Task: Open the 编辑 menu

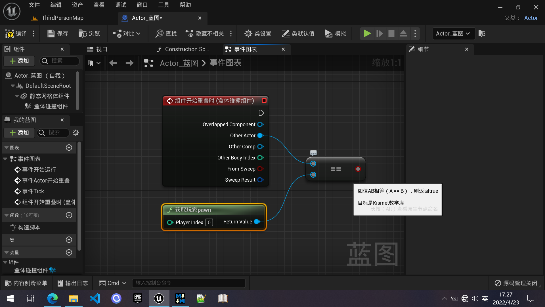Action: [x=56, y=5]
